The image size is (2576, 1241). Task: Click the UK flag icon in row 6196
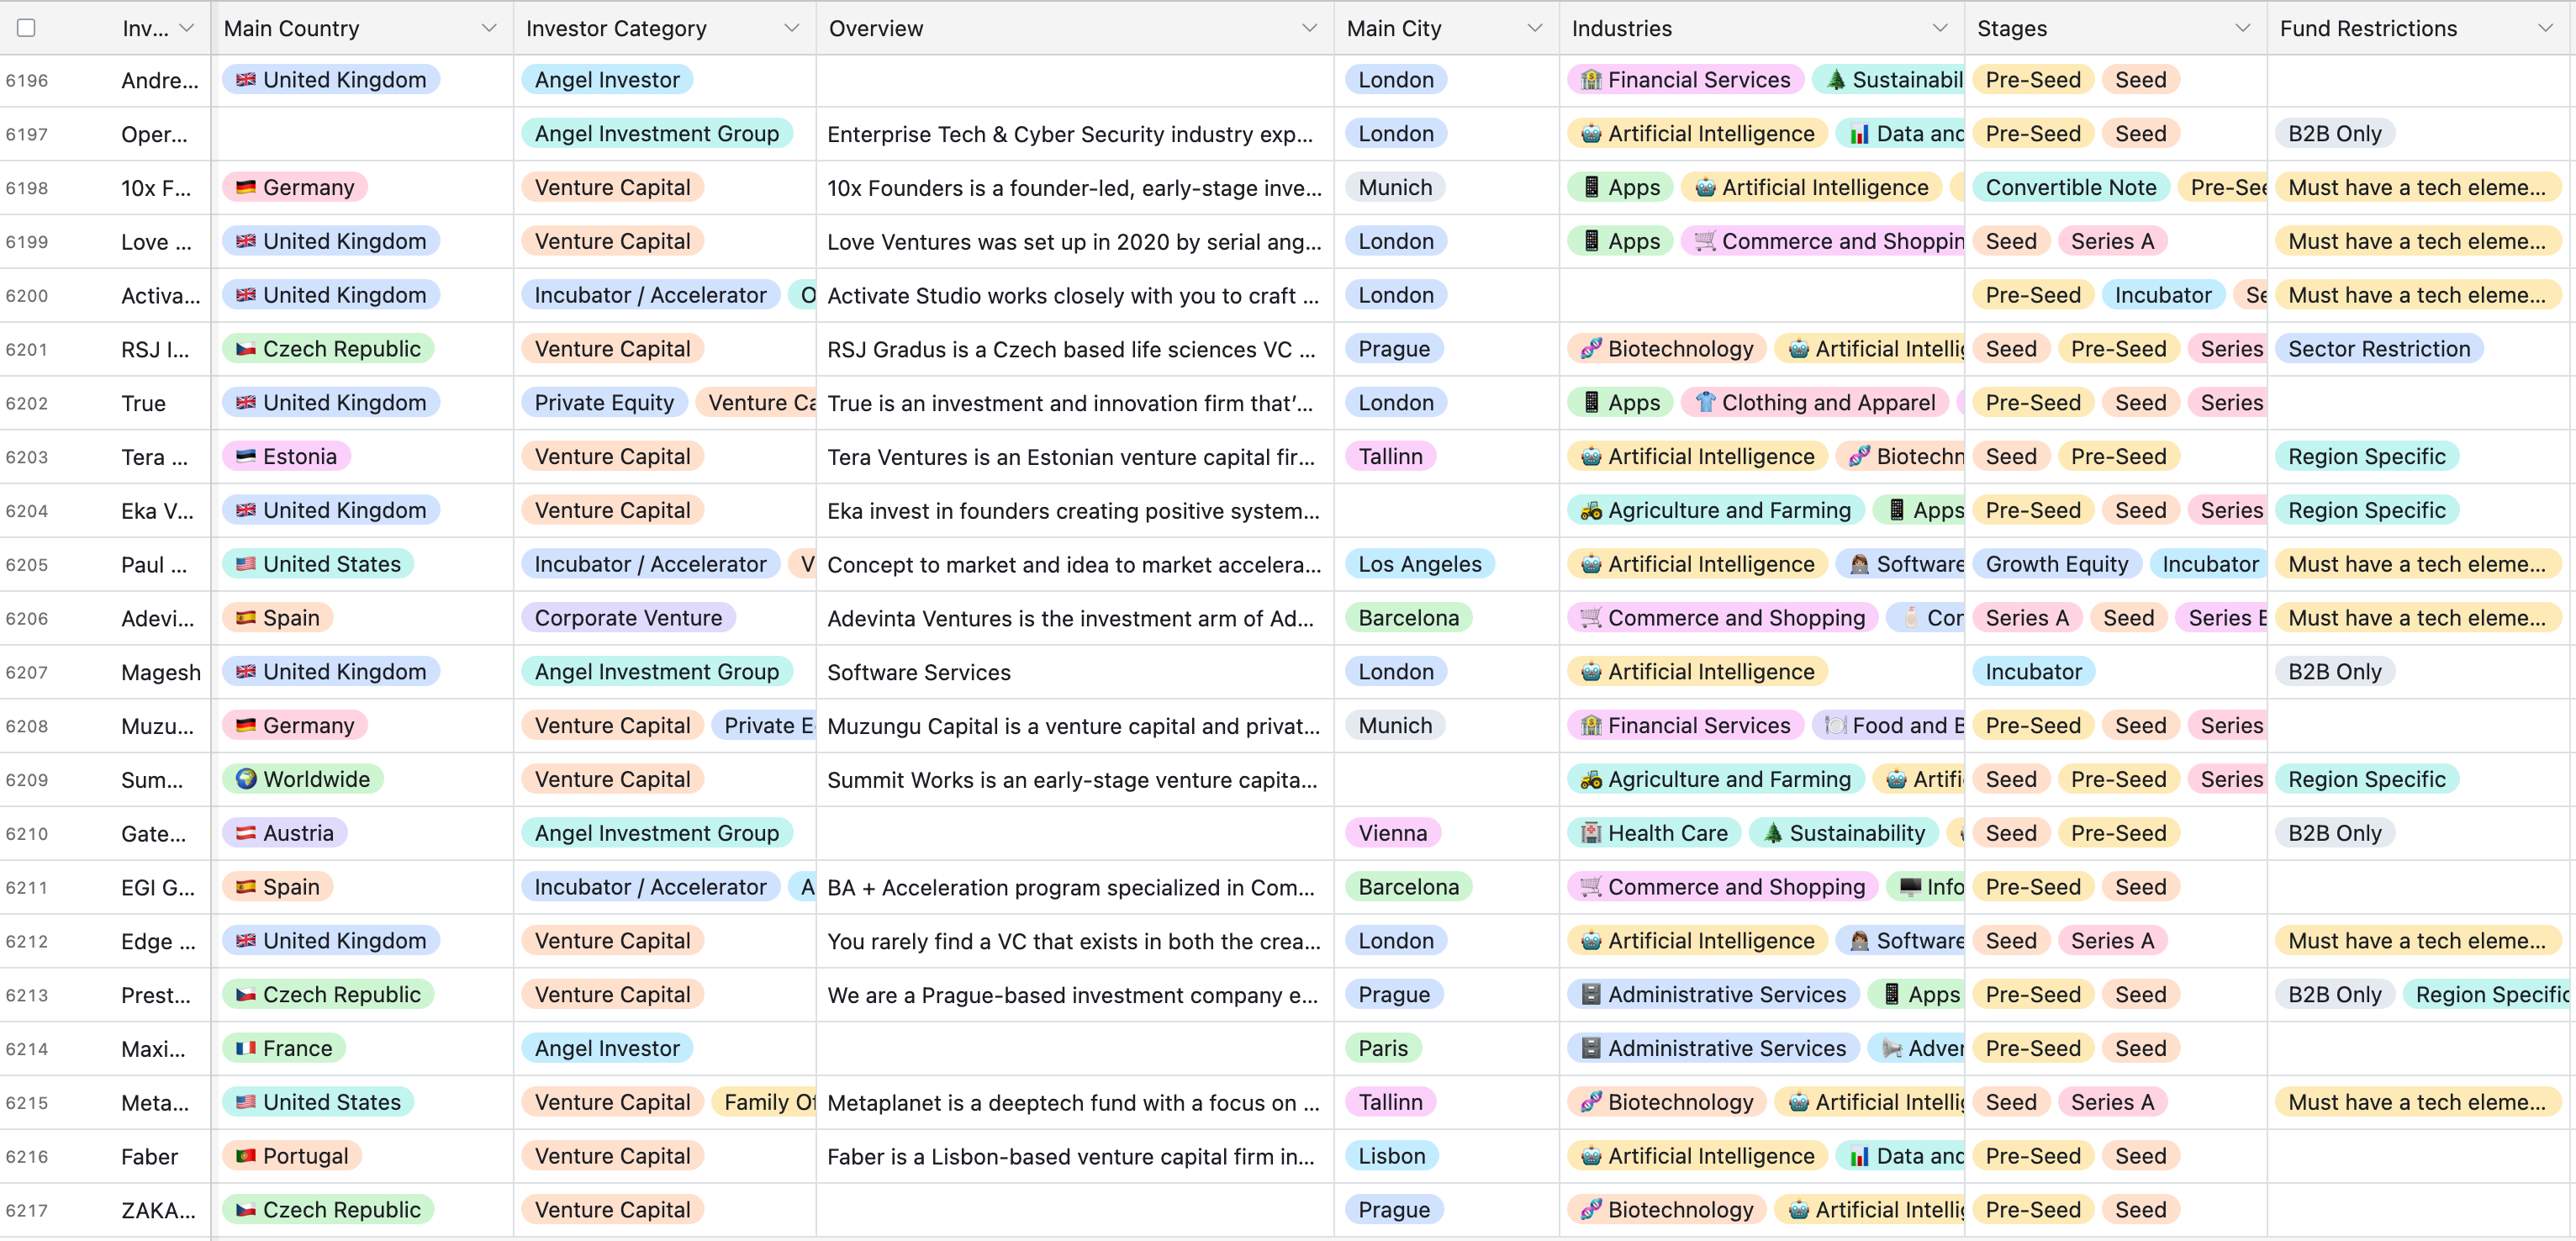coord(245,80)
